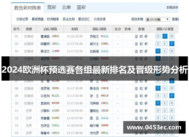Toggle the 3 pick for the 以色列 row
The height and width of the screenshot is (137, 189).
pos(158,96)
